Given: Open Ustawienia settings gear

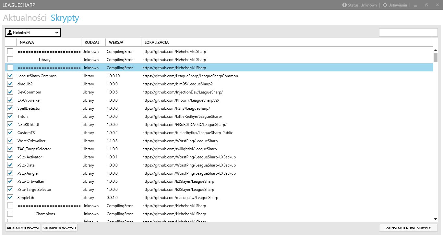Looking at the screenshot, I should [x=385, y=5].
